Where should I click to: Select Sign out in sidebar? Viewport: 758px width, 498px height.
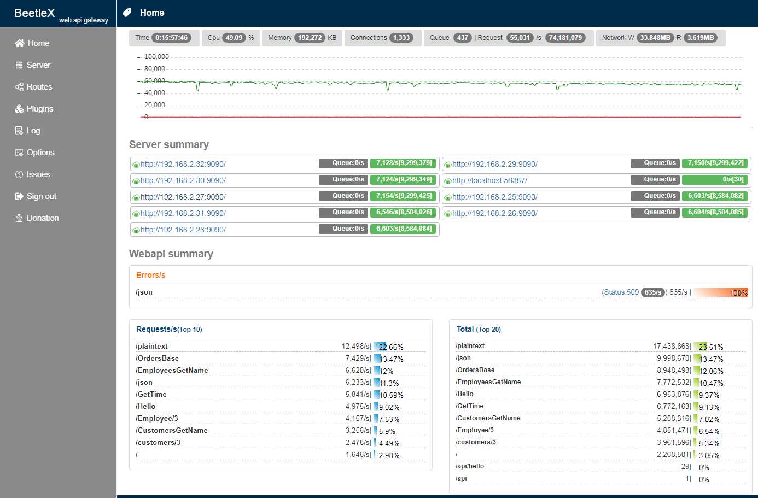click(42, 196)
